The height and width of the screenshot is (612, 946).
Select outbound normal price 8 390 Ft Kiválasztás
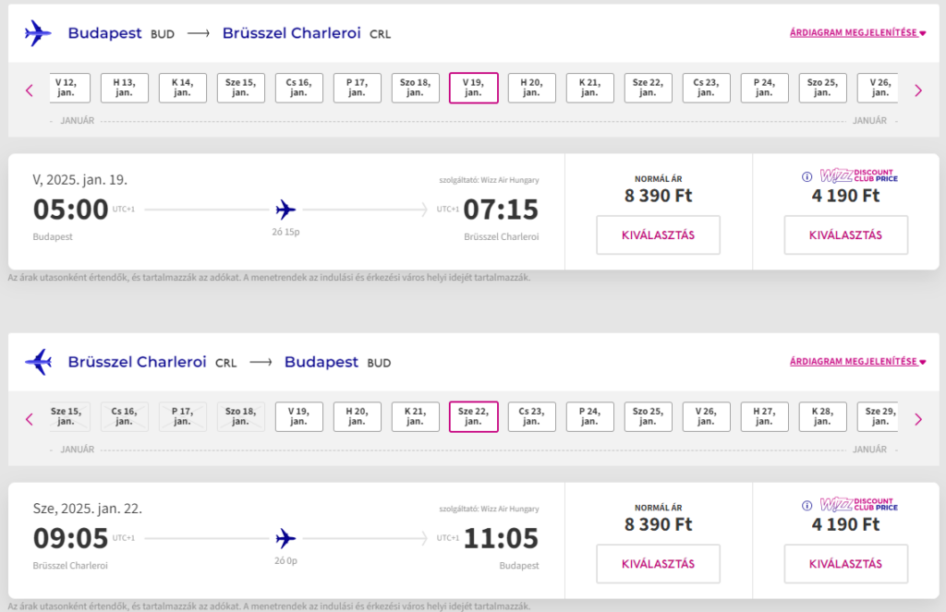coord(658,234)
